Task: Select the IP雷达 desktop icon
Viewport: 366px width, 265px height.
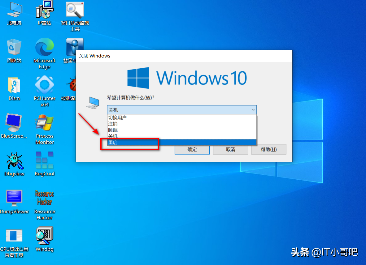Action: [x=44, y=13]
